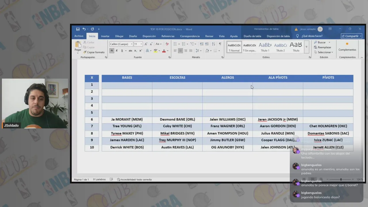Viewport: 368px width, 207px height.
Task: Decrease paragraph indent
Action: tap(202, 44)
